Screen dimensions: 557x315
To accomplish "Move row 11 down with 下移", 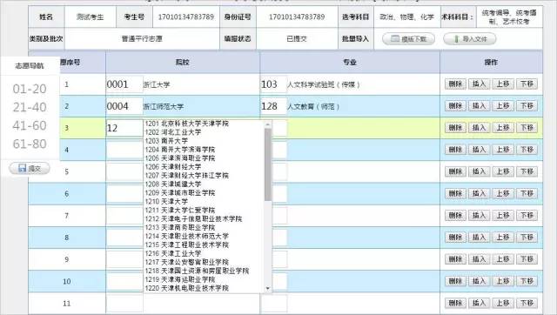I will pos(527,303).
